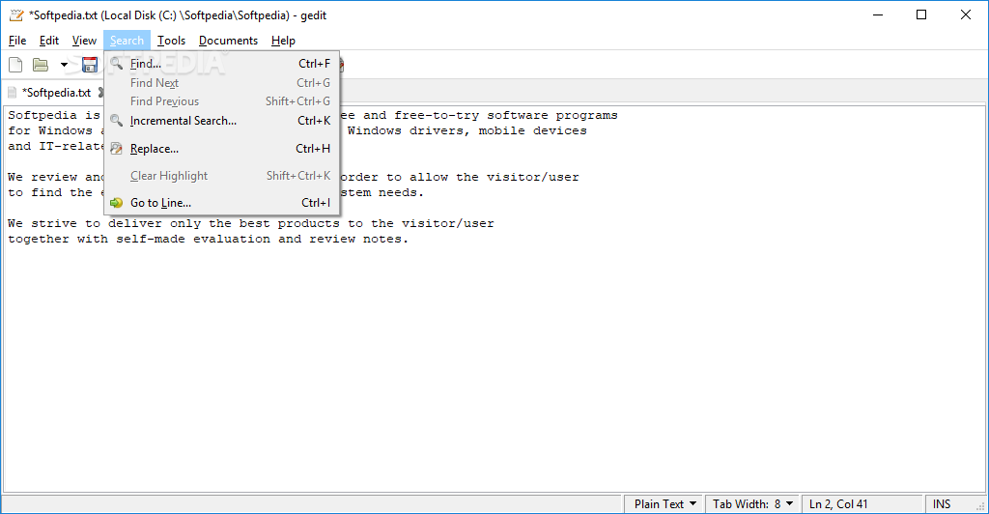Minimize the gedit window
The width and height of the screenshot is (989, 514).
[877, 14]
